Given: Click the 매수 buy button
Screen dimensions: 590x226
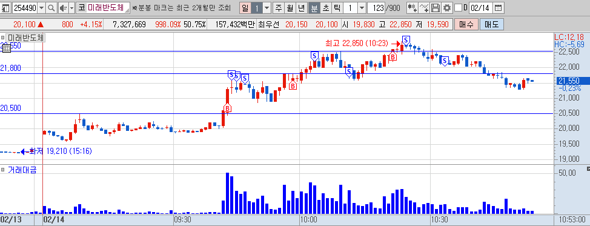Looking at the screenshot, I should (x=466, y=25).
